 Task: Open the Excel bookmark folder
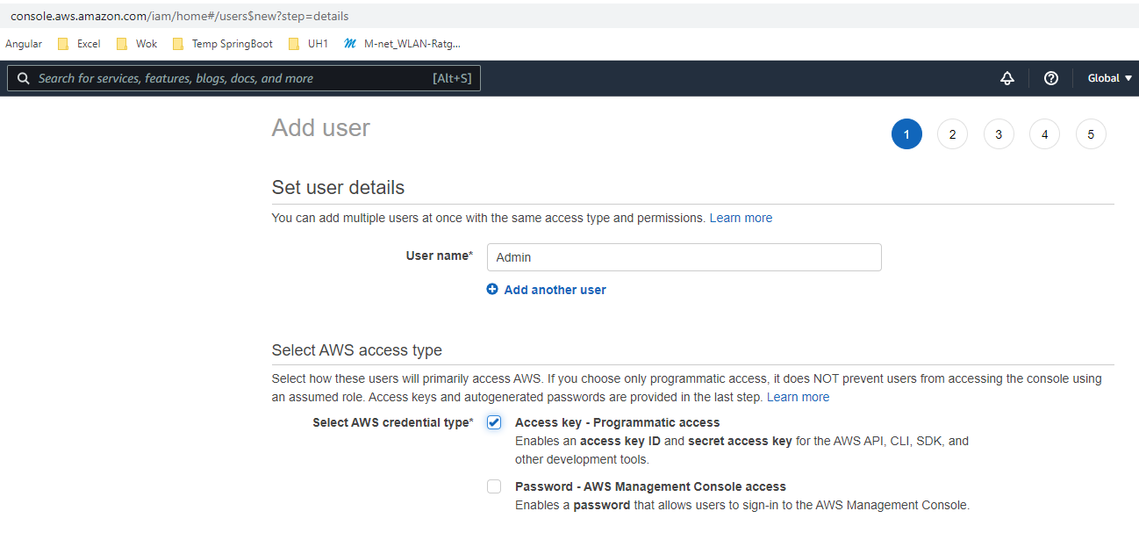tap(79, 44)
